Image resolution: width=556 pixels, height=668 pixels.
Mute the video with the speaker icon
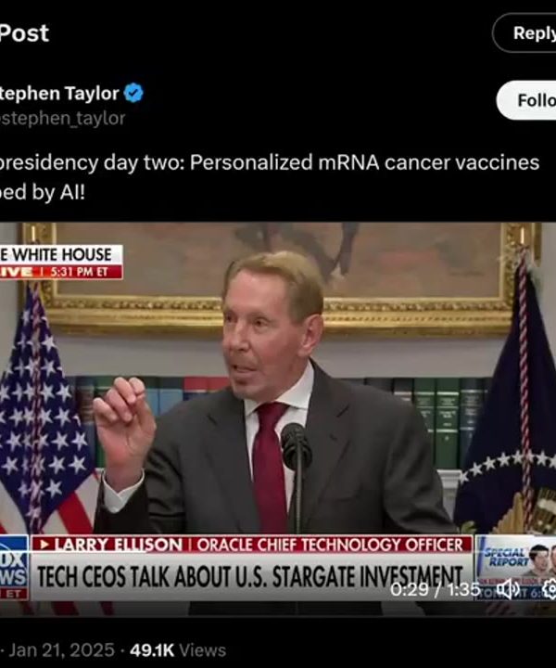(x=508, y=589)
